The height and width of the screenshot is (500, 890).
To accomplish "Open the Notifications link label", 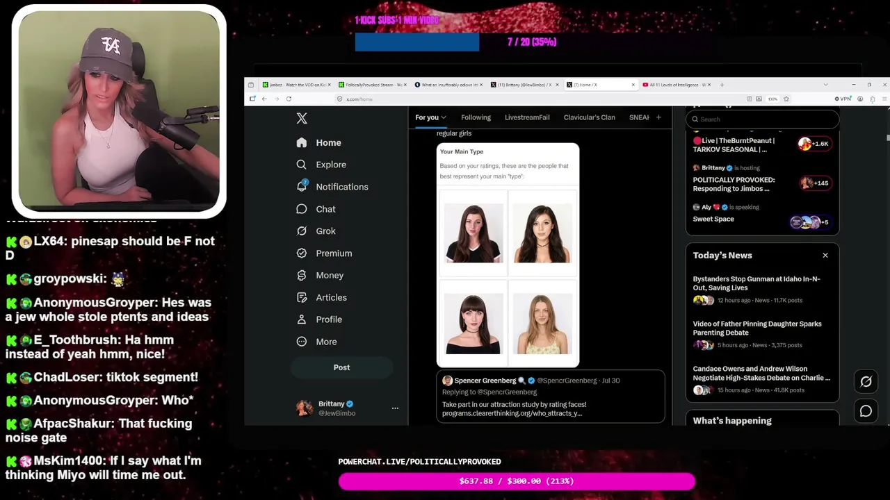I will pyautogui.click(x=342, y=187).
